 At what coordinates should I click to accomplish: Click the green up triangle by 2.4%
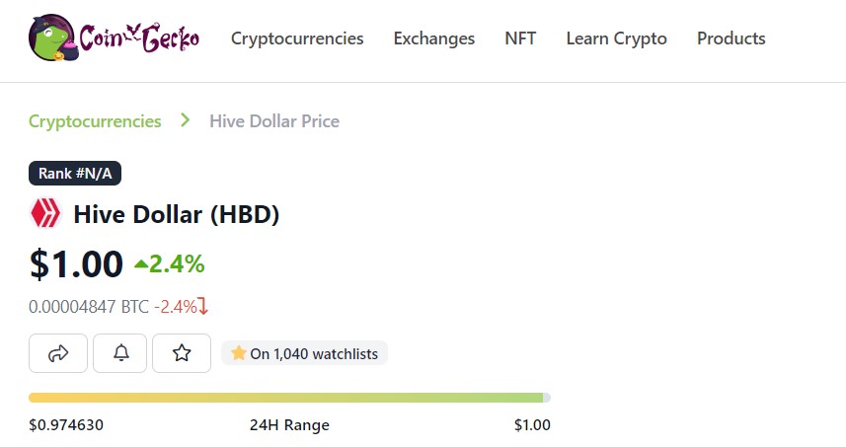141,264
